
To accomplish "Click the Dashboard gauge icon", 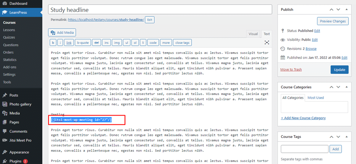I will pyautogui.click(x=4, y=4).
